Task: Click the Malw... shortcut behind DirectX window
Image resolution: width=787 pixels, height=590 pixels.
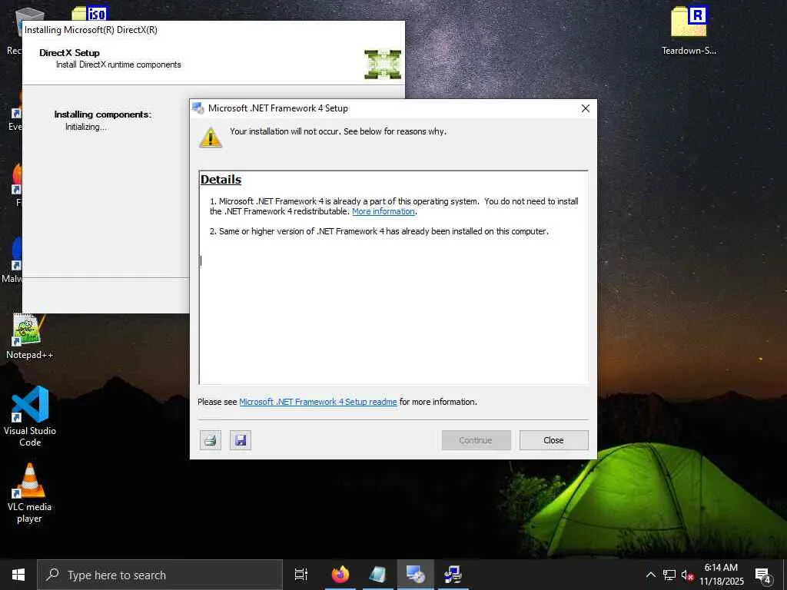Action: click(11, 261)
